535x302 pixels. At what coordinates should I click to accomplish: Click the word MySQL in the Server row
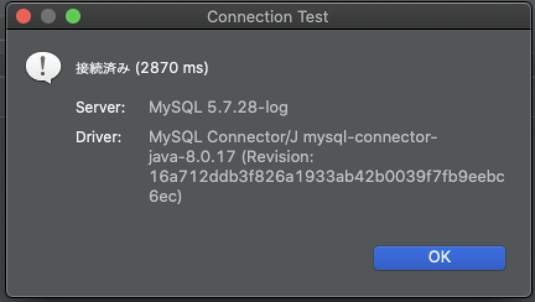click(x=176, y=107)
